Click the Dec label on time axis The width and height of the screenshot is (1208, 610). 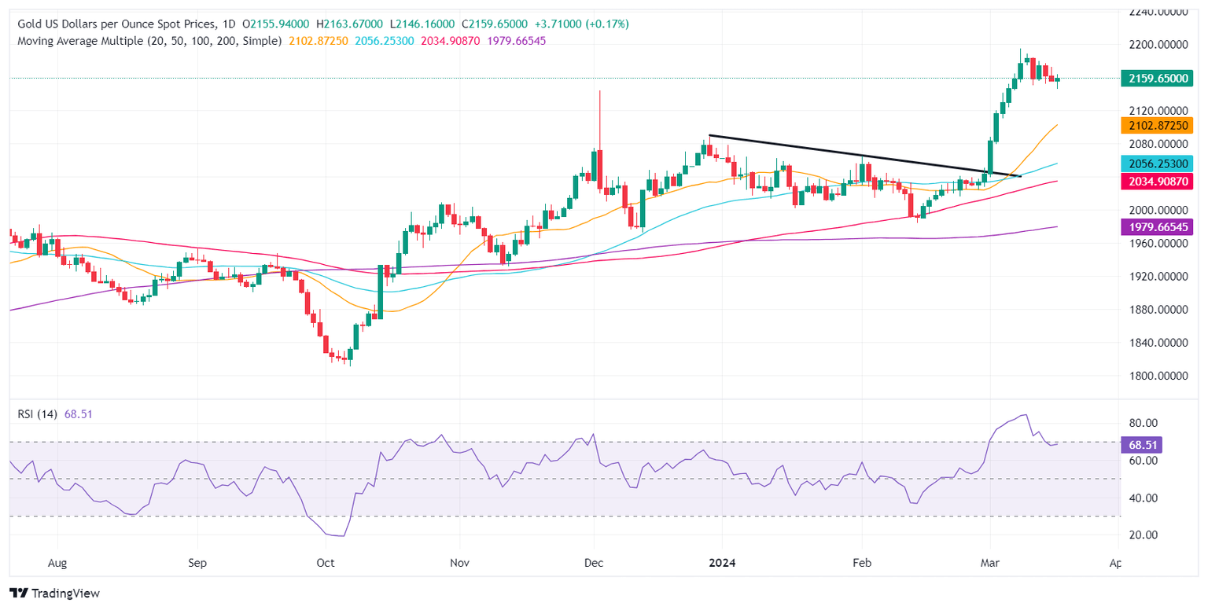tap(595, 563)
